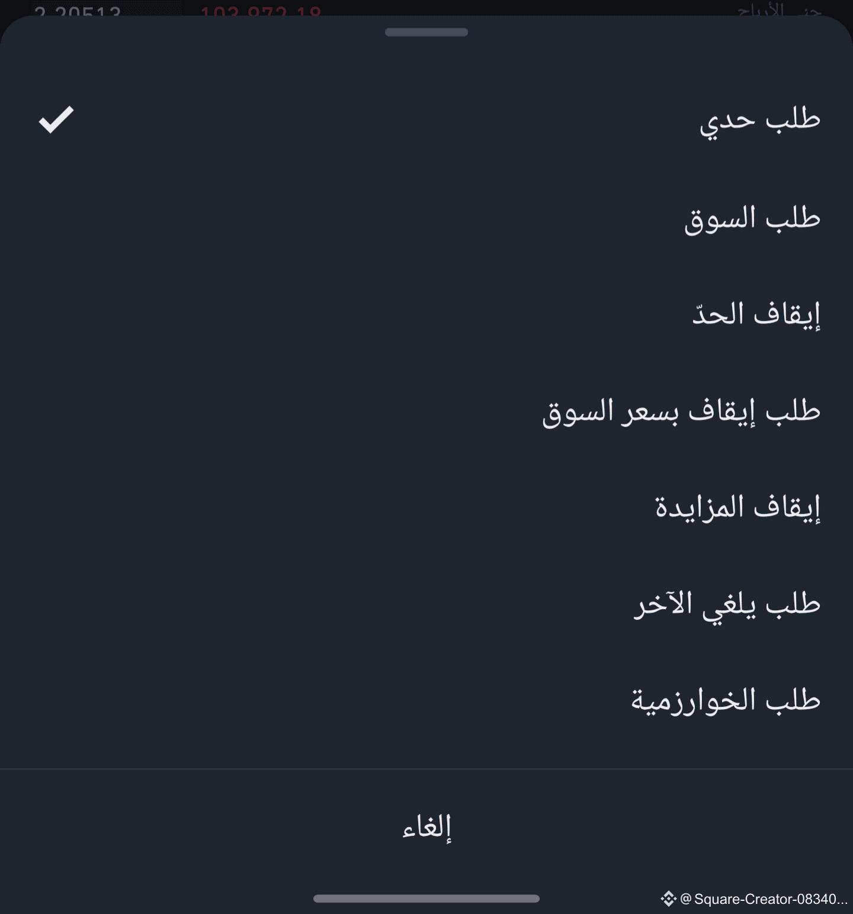Image resolution: width=853 pixels, height=914 pixels.
Task: Choose طلب السوق market order type
Action: (426, 218)
